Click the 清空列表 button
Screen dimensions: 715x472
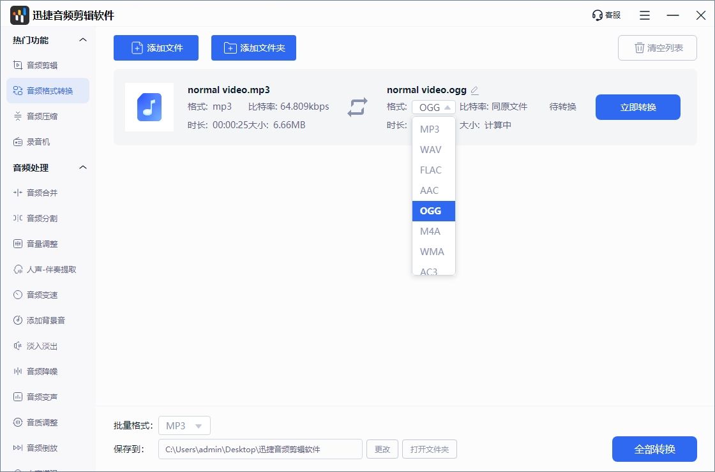click(x=657, y=48)
